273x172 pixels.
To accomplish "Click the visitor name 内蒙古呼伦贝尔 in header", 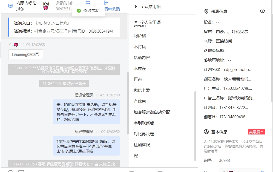I will pos(26,6).
